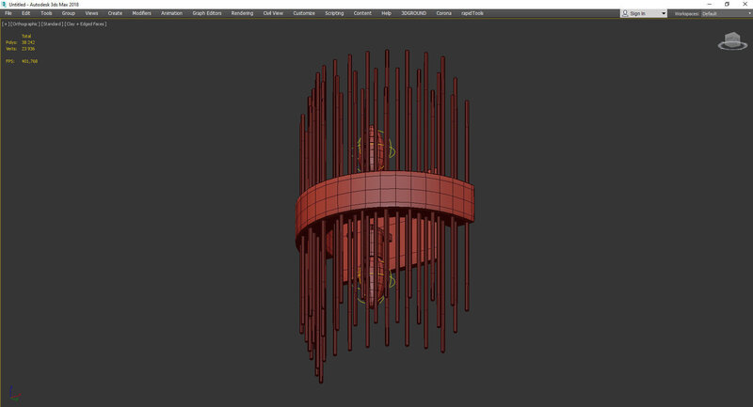
Task: Open the Civil View menu
Action: click(x=272, y=14)
